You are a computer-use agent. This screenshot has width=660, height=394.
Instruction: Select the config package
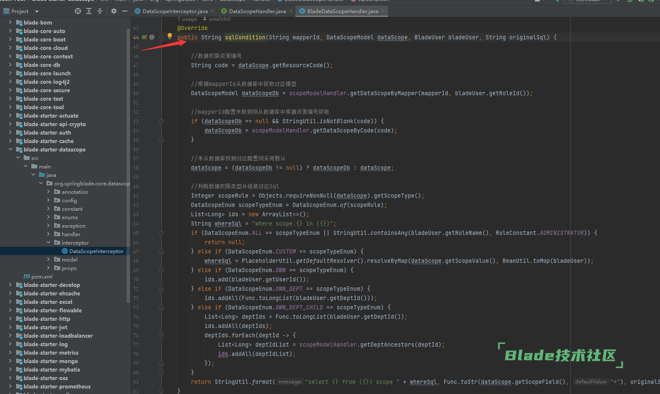(x=69, y=200)
